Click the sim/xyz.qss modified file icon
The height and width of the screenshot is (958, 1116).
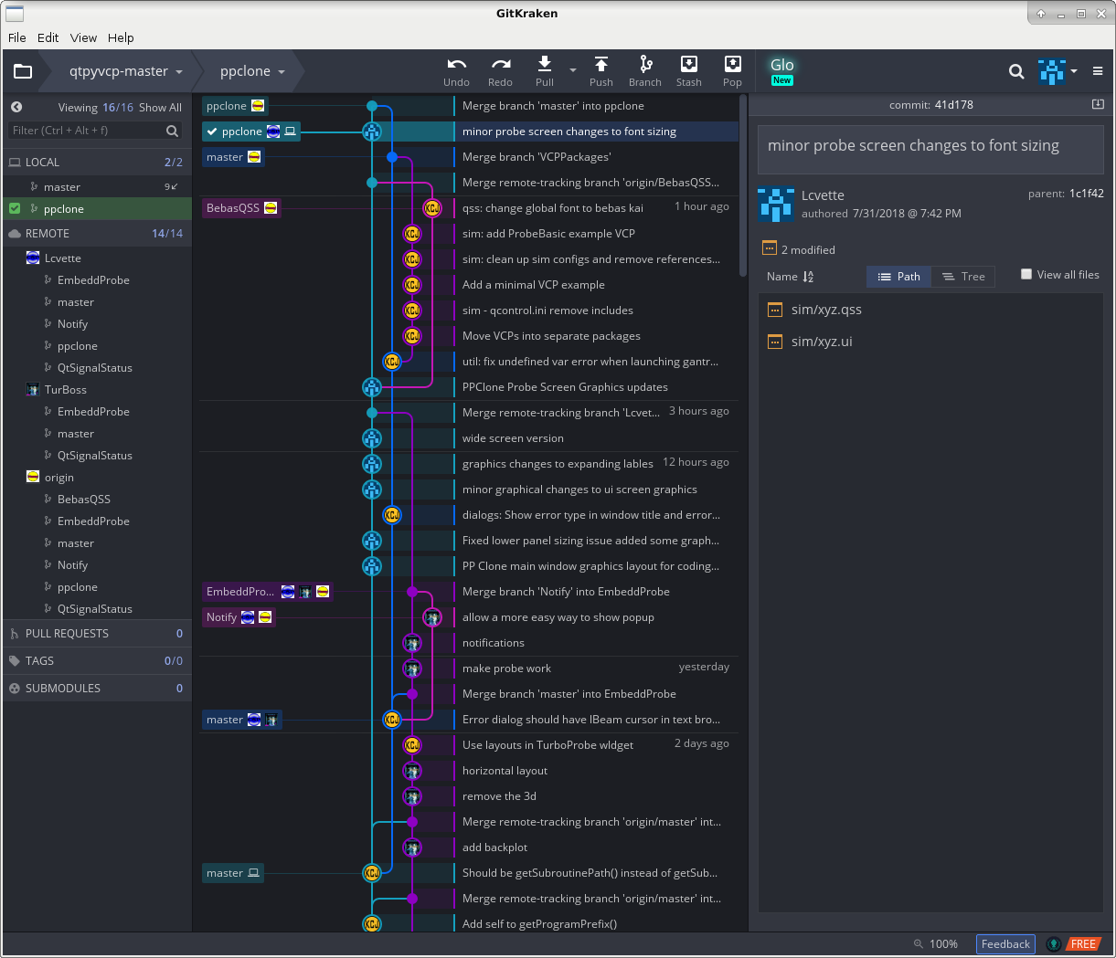[x=775, y=310]
